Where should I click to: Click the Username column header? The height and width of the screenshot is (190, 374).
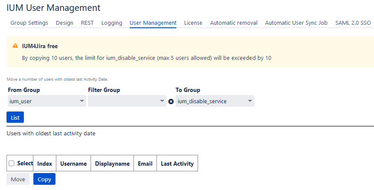[x=73, y=164]
